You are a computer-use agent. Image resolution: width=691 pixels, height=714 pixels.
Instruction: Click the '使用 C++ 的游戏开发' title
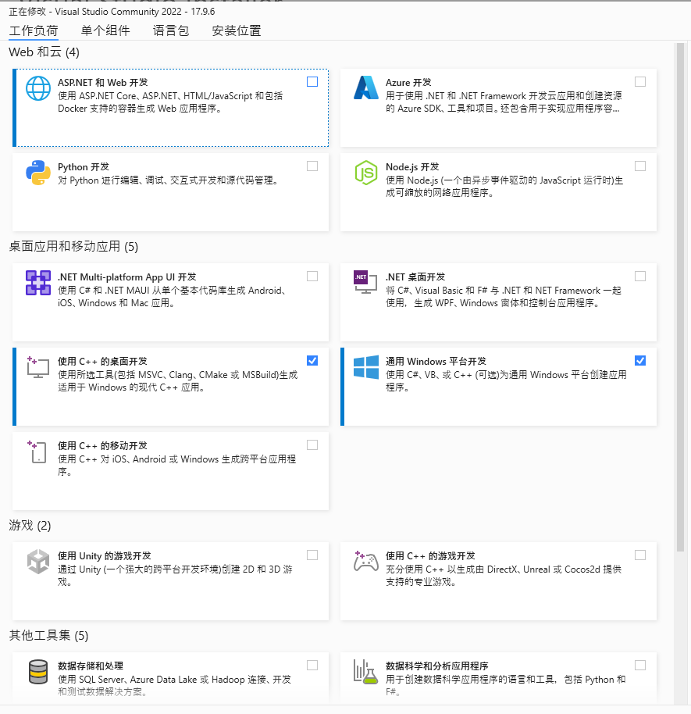pyautogui.click(x=431, y=556)
